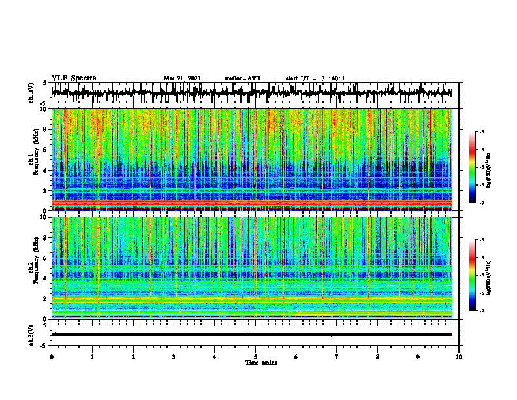Click the ch.2 "Frequency (kHz)" axis label

pyautogui.click(x=36, y=259)
